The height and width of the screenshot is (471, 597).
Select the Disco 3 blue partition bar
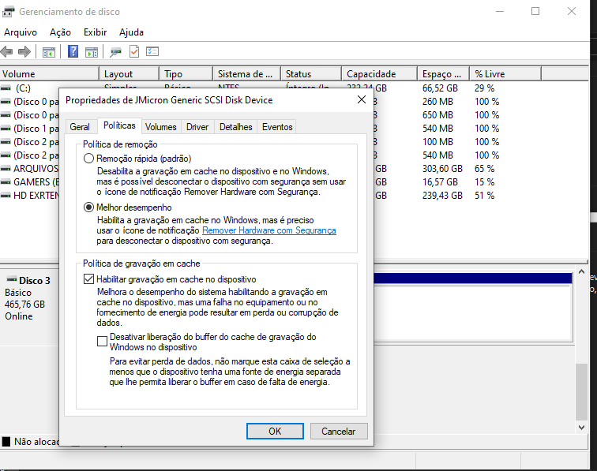point(473,278)
